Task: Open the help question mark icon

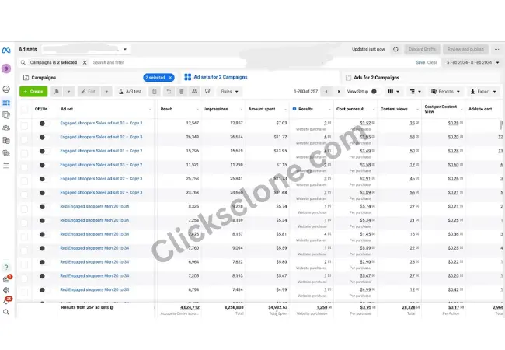Action: tap(6, 268)
